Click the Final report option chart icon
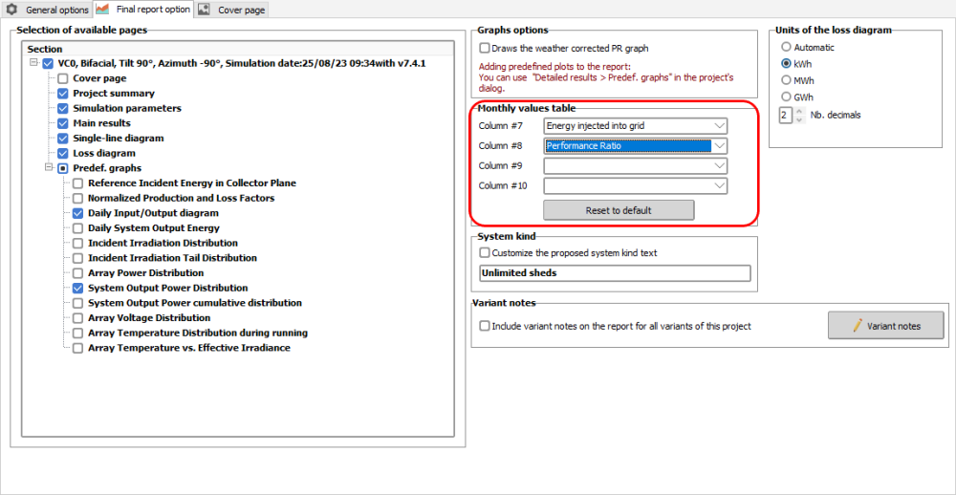This screenshot has width=956, height=495. coord(103,10)
